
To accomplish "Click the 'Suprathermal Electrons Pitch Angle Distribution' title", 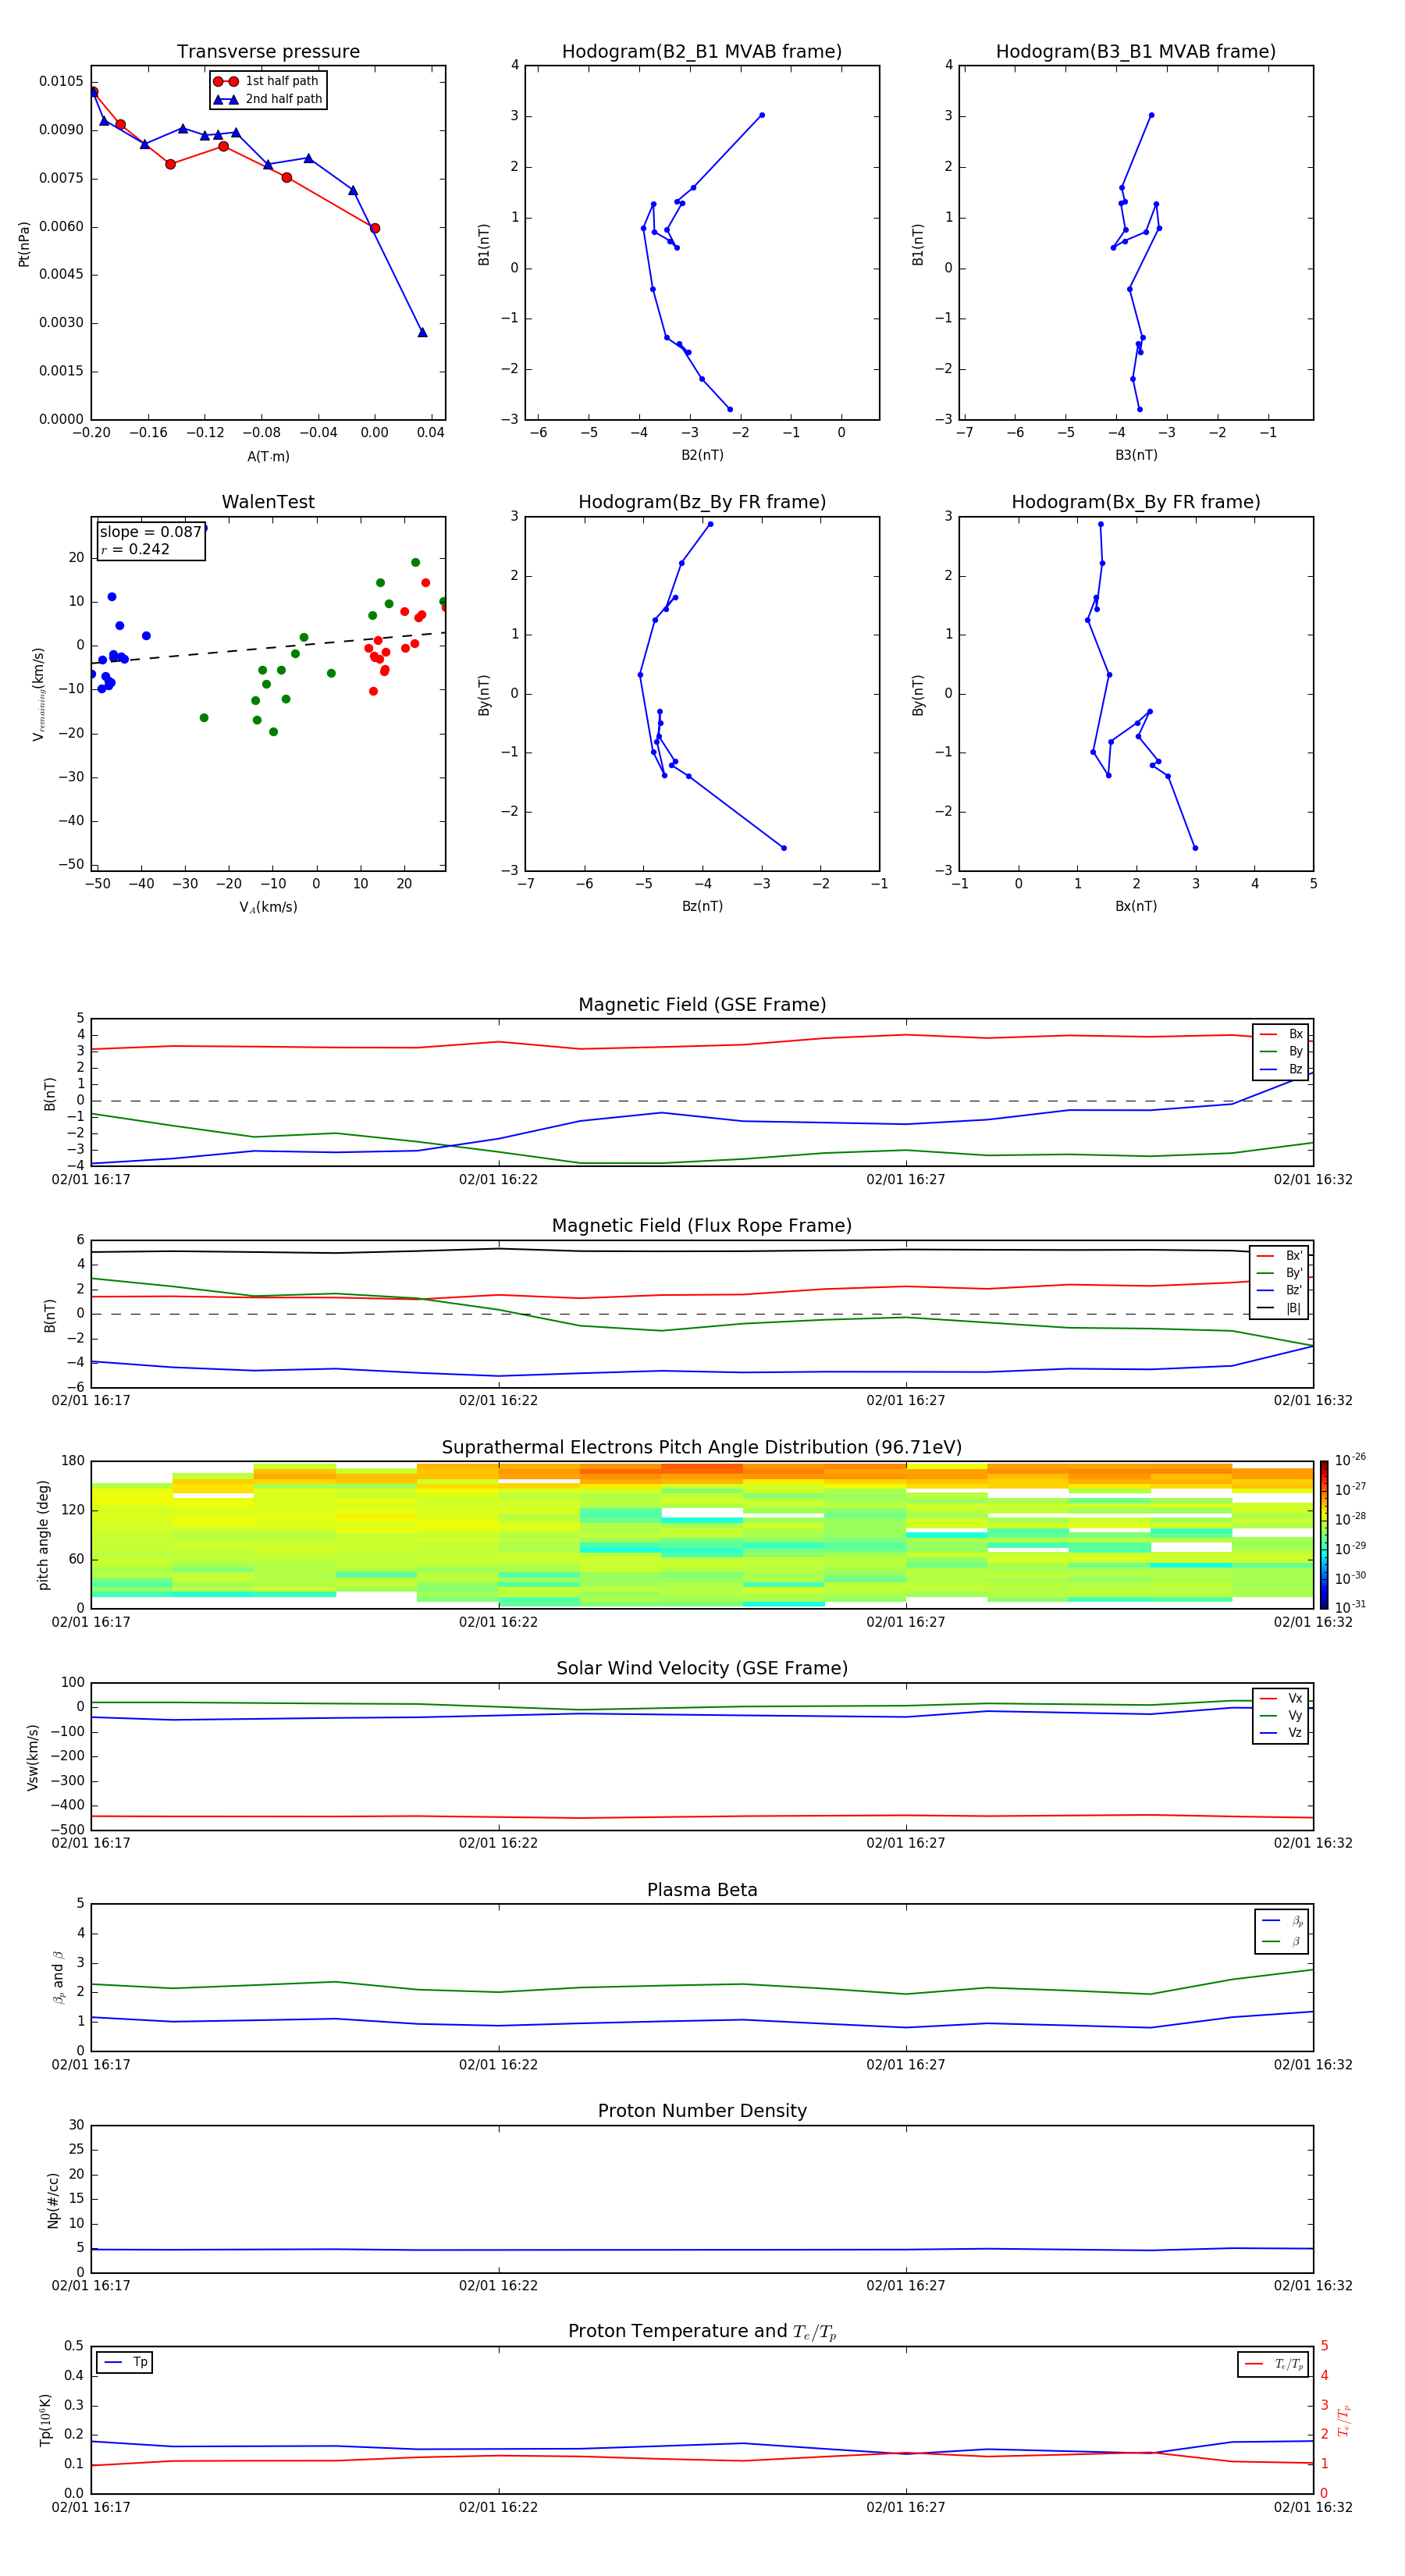I will pyautogui.click(x=702, y=1448).
